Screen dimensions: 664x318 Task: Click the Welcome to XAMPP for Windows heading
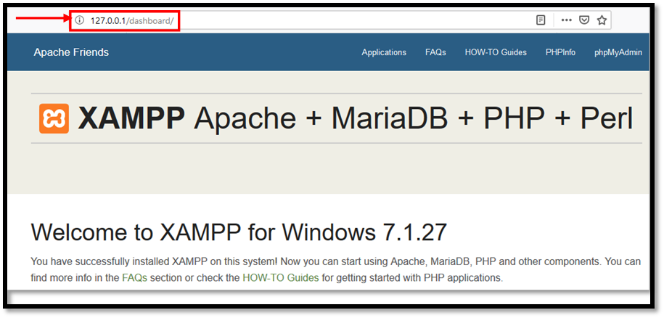239,232
